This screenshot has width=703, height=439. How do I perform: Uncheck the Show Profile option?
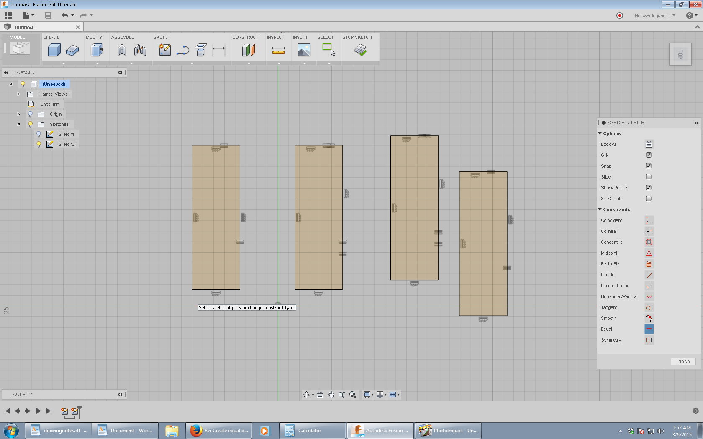pyautogui.click(x=649, y=188)
